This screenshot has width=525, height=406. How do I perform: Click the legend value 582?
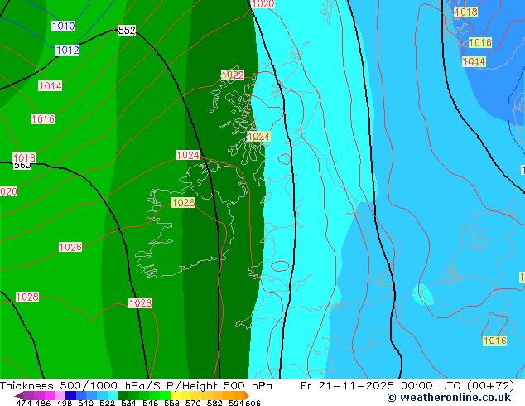214,403
